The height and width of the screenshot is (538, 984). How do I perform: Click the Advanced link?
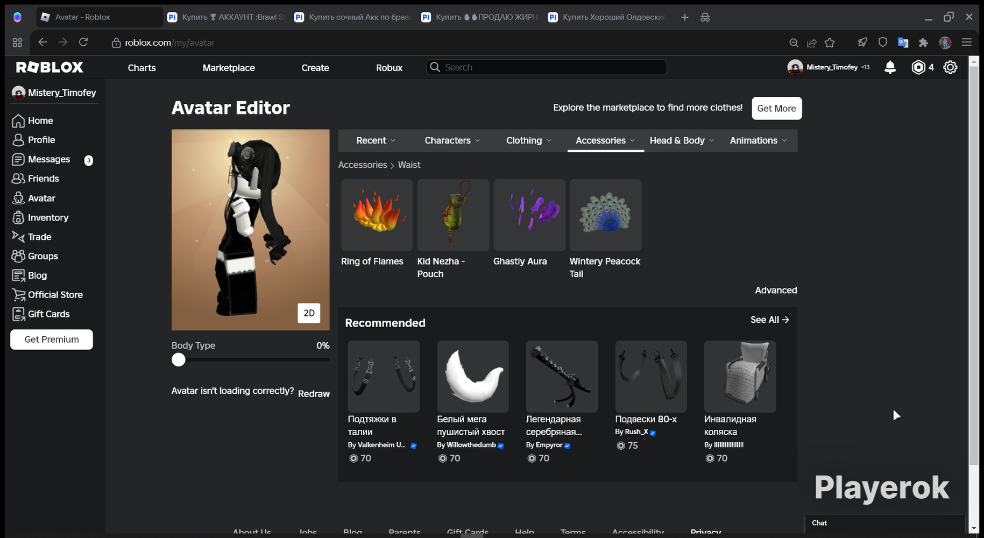point(776,290)
